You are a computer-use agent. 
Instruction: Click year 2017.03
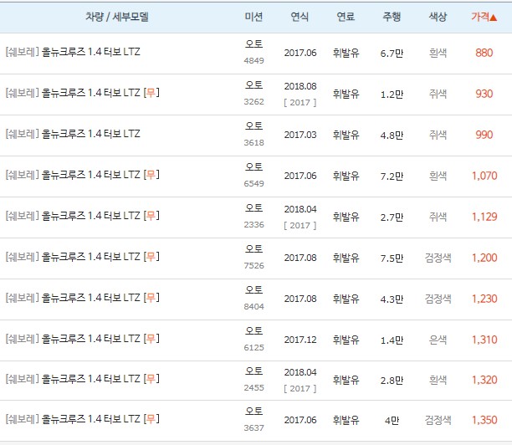[300, 135]
